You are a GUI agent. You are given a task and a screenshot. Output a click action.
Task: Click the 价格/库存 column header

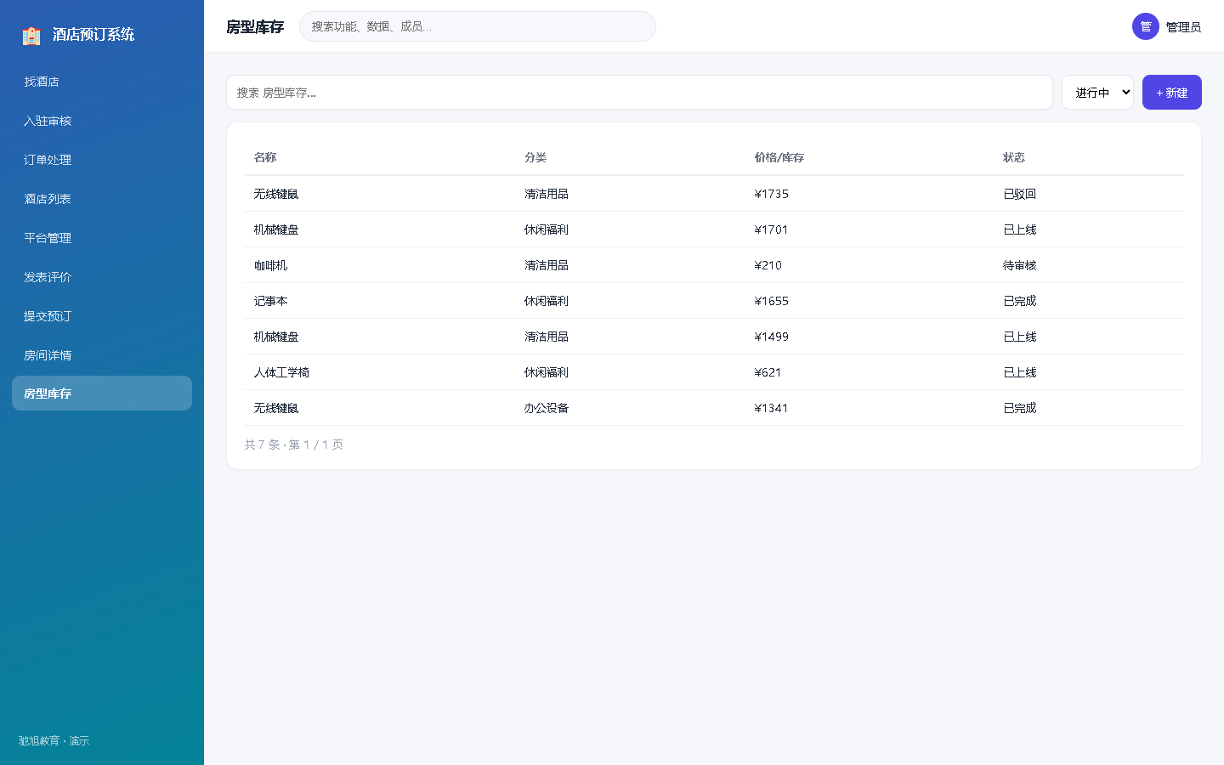779,157
